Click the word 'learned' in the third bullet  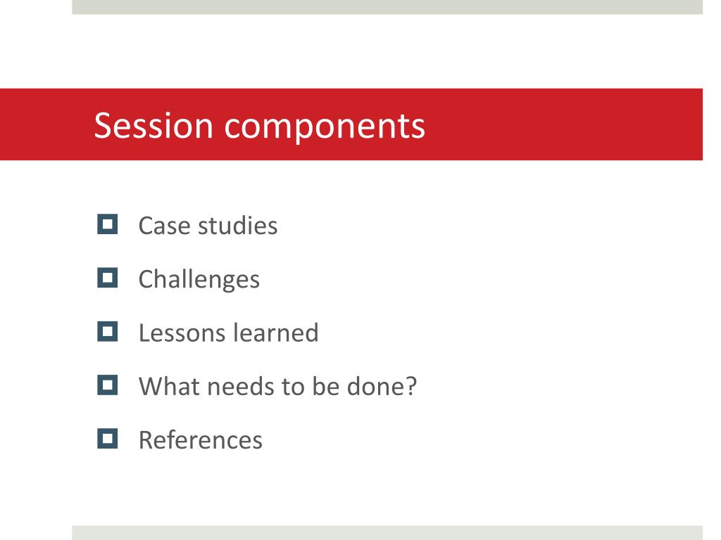click(276, 333)
